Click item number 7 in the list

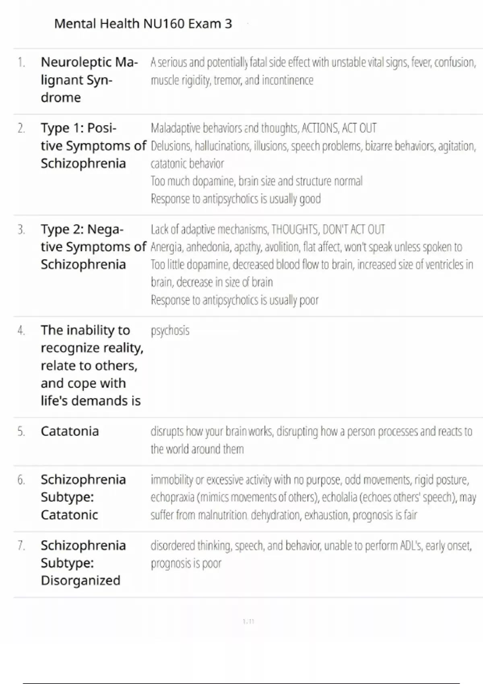pos(21,546)
